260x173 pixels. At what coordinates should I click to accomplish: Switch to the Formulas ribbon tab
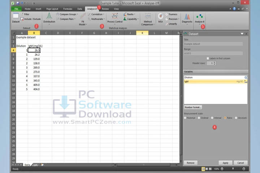(x=68, y=9)
